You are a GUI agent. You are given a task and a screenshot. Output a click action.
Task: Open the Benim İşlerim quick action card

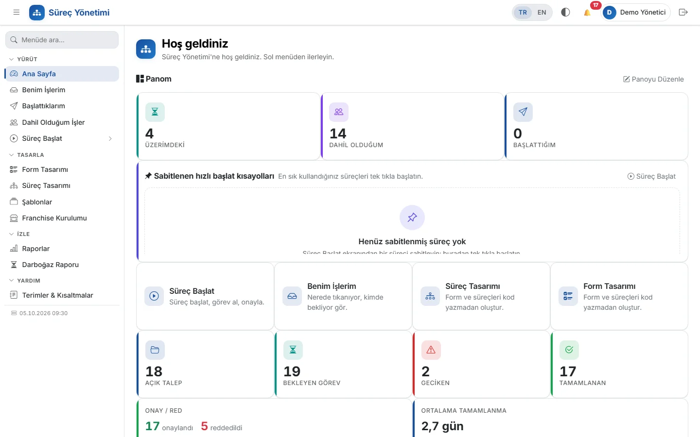pos(343,296)
